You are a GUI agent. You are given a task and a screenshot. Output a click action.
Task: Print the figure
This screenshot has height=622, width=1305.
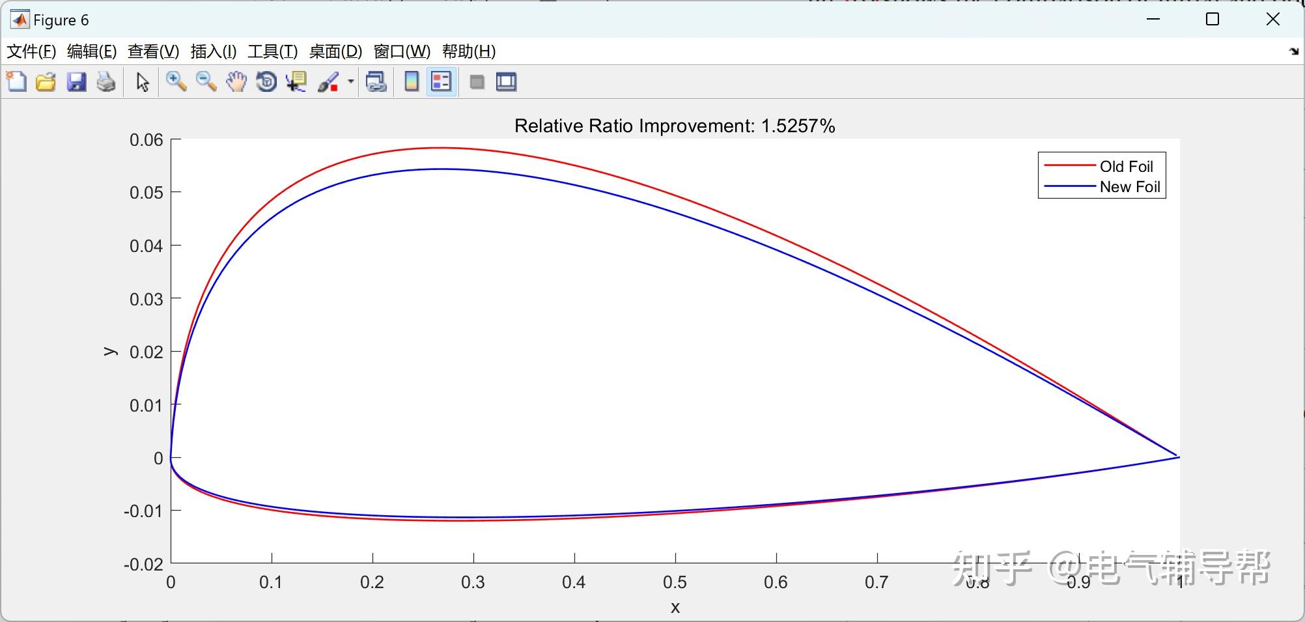click(x=106, y=82)
